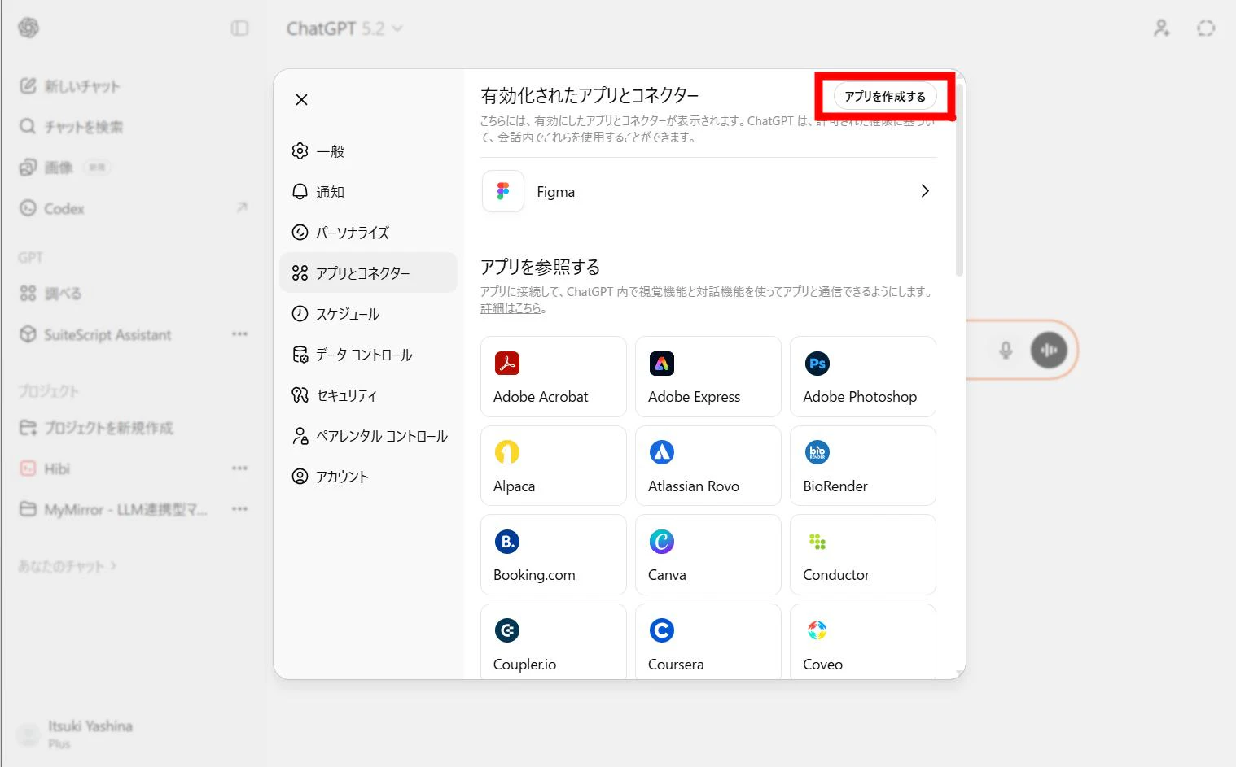Viewport: 1236px width, 767px height.
Task: Click the Booking.com app icon
Action: pos(507,542)
